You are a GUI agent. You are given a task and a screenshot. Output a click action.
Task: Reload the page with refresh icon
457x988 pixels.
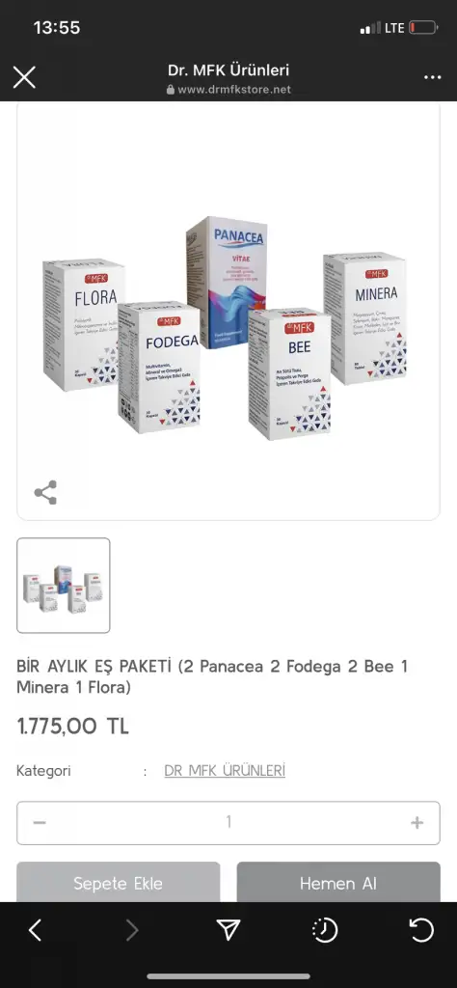(421, 930)
